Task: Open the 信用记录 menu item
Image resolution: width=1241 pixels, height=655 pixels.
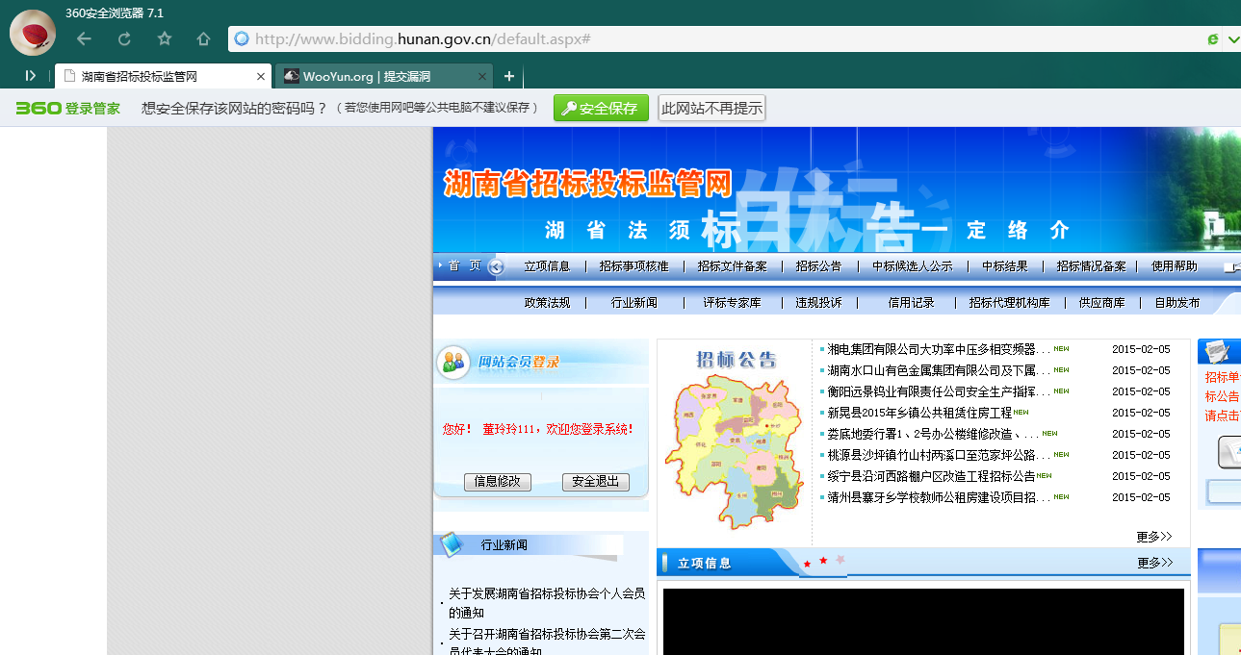Action: tap(911, 302)
